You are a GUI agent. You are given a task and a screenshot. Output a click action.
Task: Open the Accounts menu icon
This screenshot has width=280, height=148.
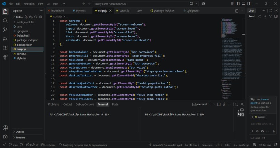coord(5,128)
